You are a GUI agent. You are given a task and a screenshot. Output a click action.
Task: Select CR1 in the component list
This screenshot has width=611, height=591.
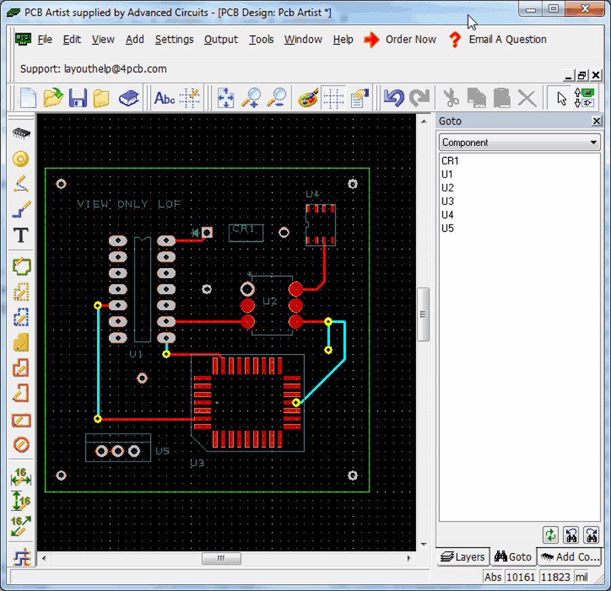(519, 161)
